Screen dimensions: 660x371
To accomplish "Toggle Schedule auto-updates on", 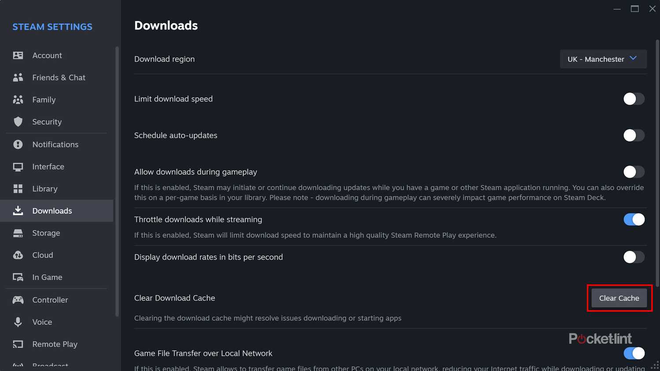I will click(634, 135).
